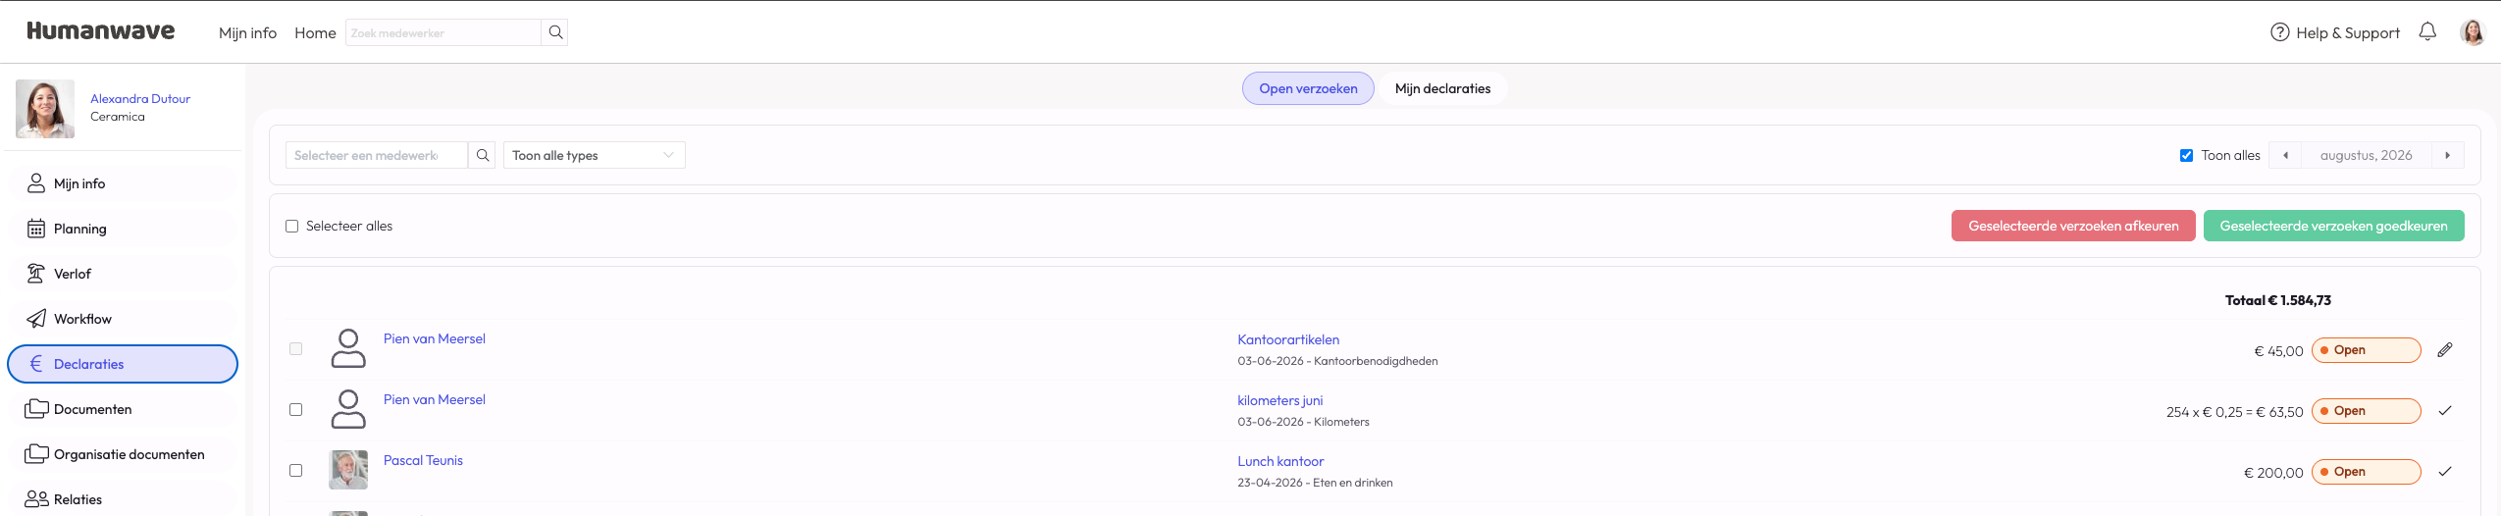This screenshot has height=516, width=2501.
Task: Open Workflow in the sidebar
Action: tap(123, 319)
